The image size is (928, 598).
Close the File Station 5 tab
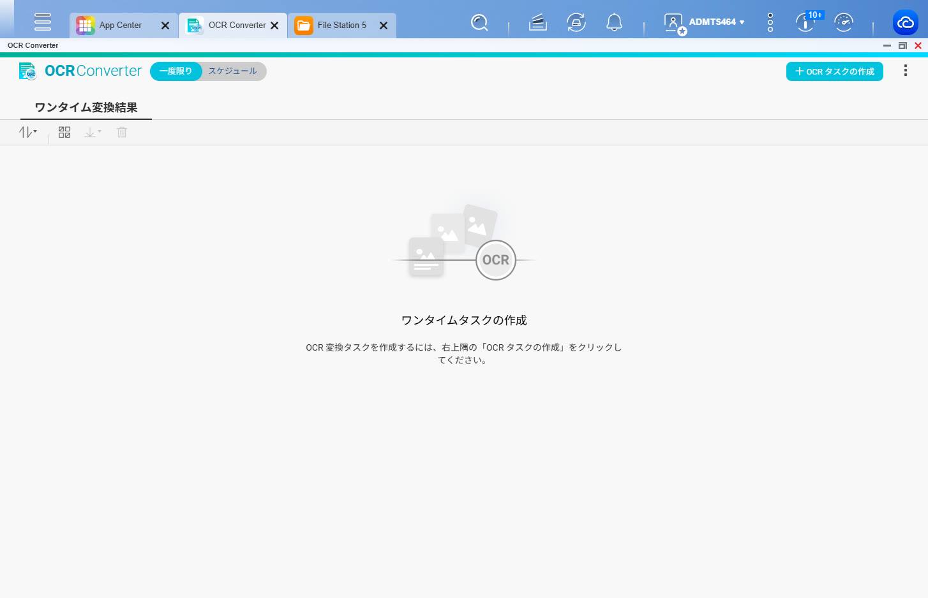384,26
